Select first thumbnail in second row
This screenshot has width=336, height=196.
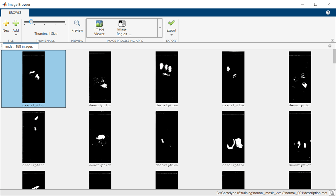pyautogui.click(x=34, y=137)
